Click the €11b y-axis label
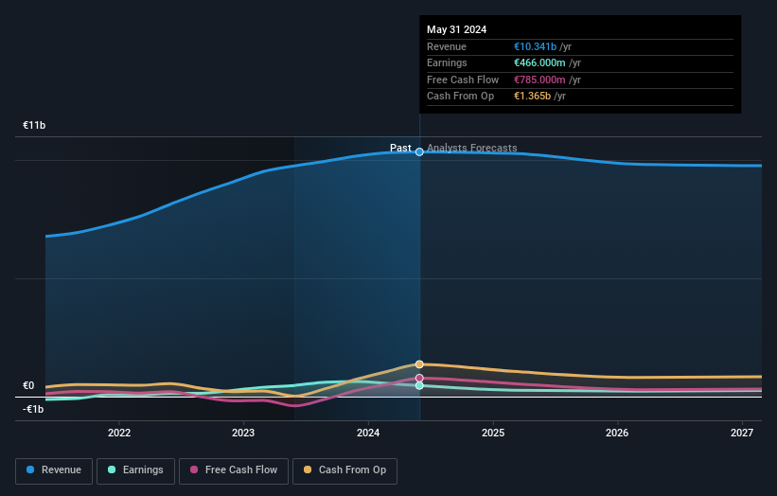This screenshot has height=496, width=777. tap(34, 125)
